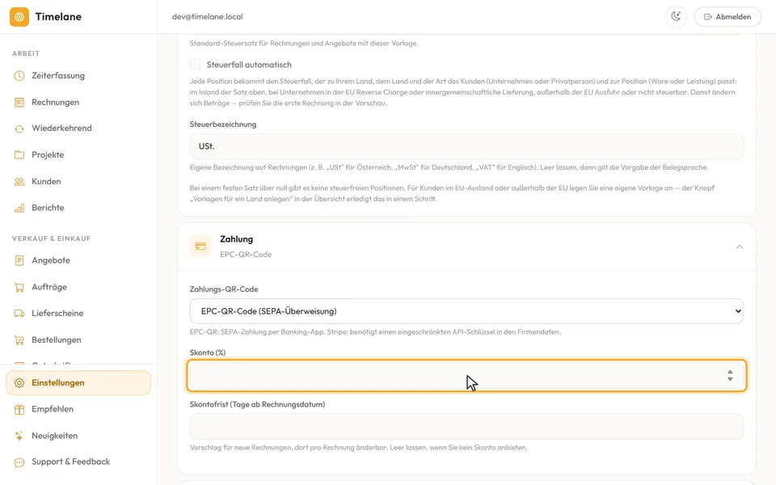Enable the Steuerfall automatisch checkbox
776x485 pixels.
(x=196, y=65)
